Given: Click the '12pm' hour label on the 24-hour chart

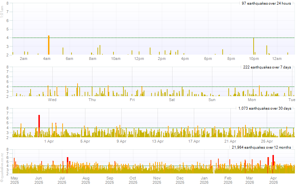Looking at the screenshot, I should pos(139,59).
